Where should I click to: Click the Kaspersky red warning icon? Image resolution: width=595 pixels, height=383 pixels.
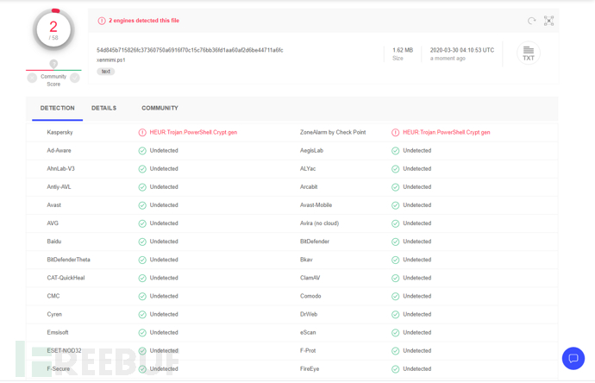coord(142,133)
